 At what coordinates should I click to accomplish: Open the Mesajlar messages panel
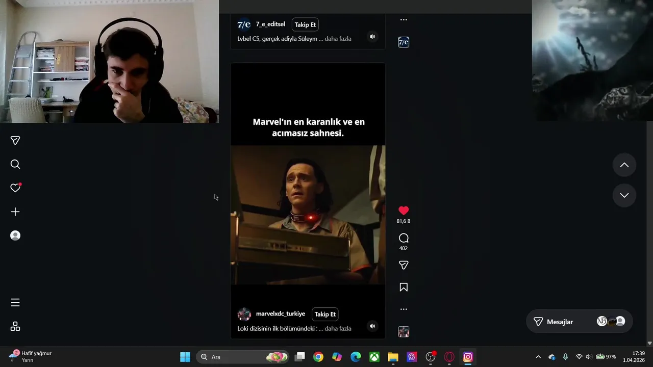tap(579, 322)
